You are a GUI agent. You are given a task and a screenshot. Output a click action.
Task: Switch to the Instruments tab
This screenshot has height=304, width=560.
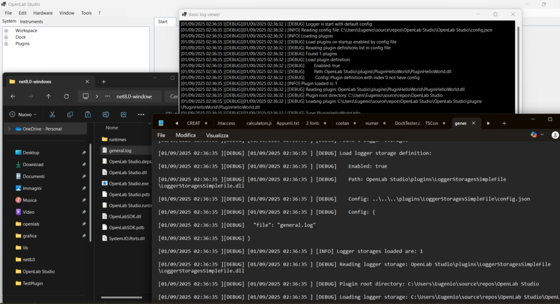pos(31,21)
